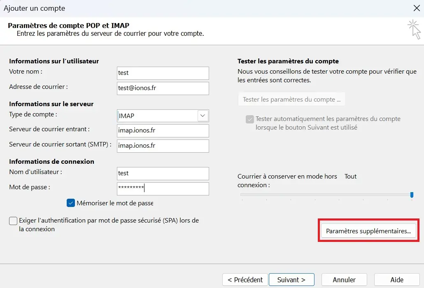Screen dimensions: 424x288
Task: Select the Nom d'utilisateur field
Action: tap(163, 174)
